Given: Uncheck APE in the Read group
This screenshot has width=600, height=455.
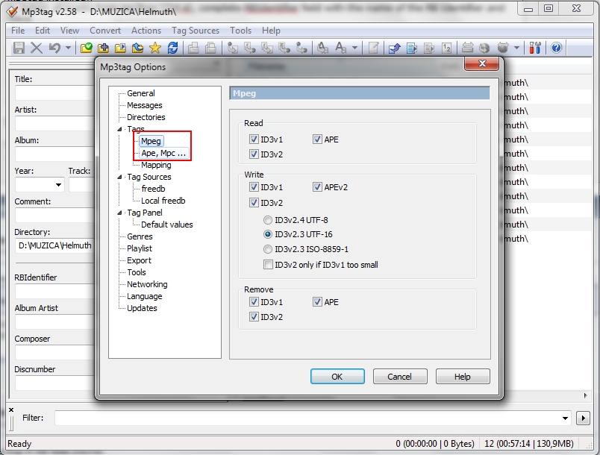Looking at the screenshot, I should 317,139.
